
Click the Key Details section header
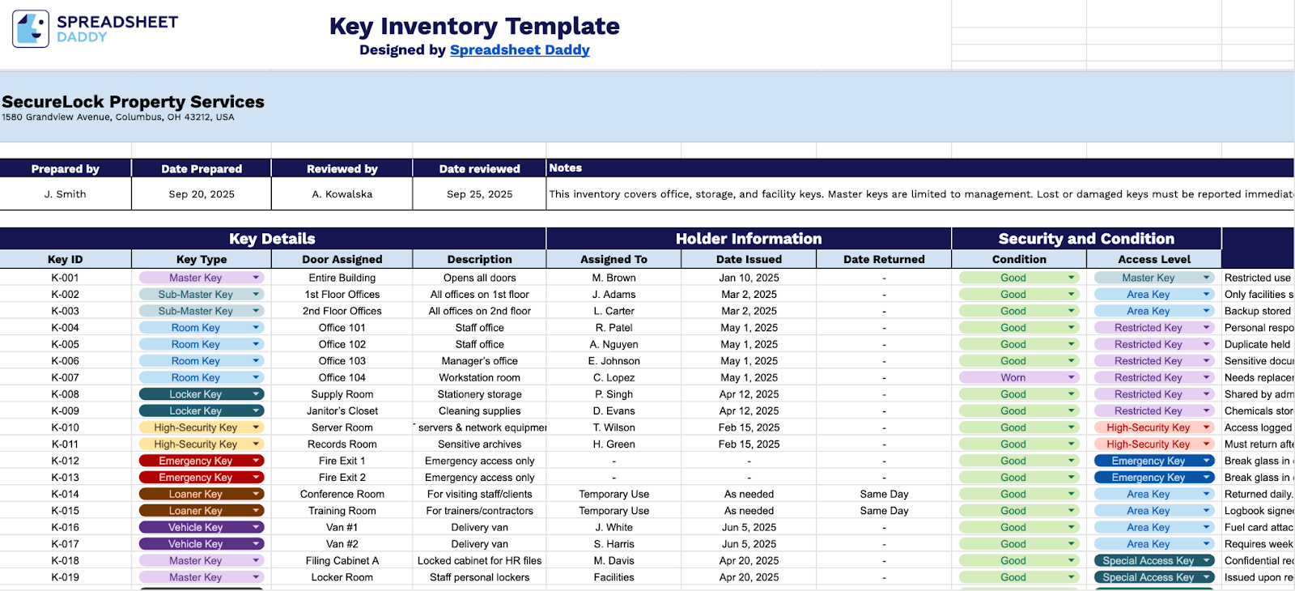(x=271, y=238)
